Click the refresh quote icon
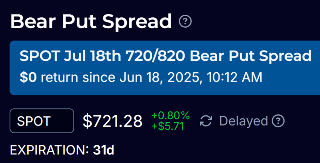Image resolution: width=320 pixels, height=163 pixels. coord(206,121)
